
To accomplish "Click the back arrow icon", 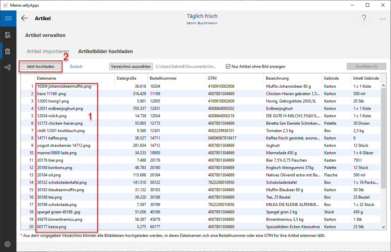I will click(25, 18).
